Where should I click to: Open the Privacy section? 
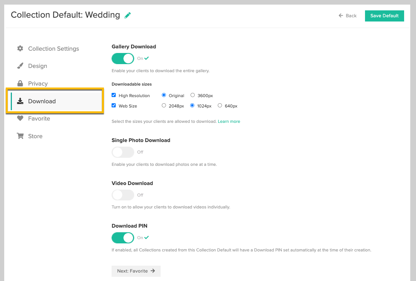pos(38,83)
